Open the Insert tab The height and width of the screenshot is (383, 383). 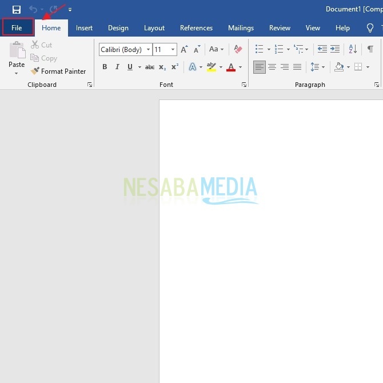click(84, 28)
